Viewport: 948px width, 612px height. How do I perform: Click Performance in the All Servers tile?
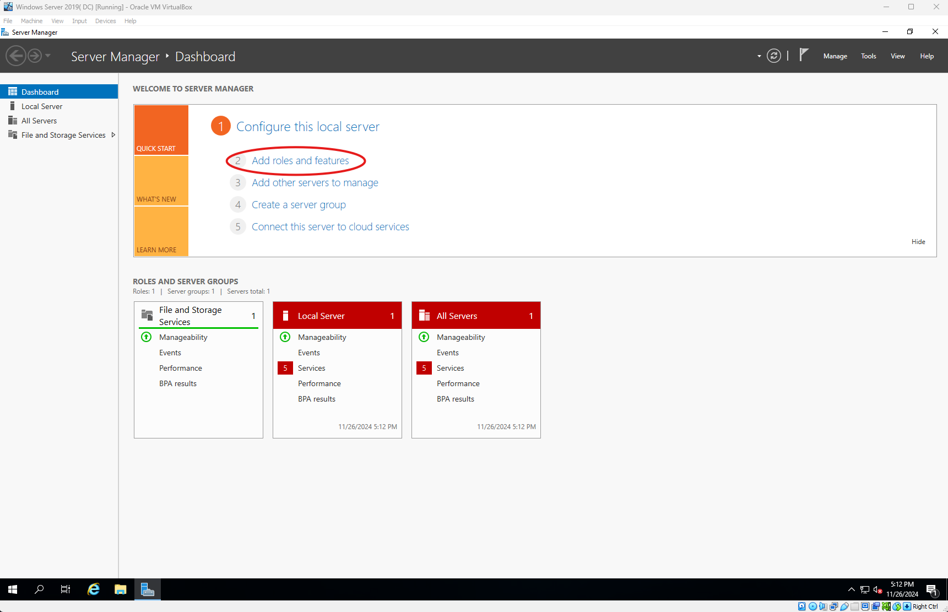pos(458,383)
